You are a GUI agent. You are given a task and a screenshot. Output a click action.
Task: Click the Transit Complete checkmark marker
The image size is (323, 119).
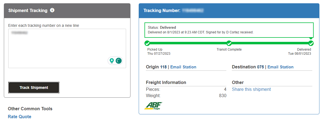(x=229, y=43)
